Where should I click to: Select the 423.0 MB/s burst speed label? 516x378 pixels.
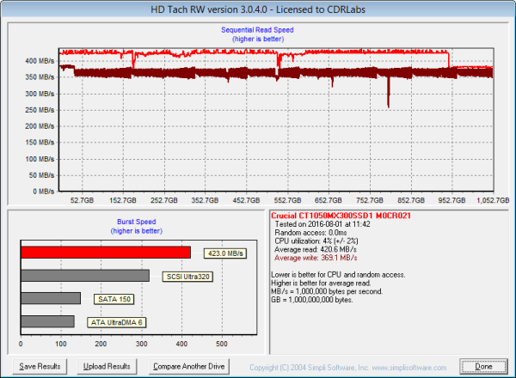click(225, 253)
